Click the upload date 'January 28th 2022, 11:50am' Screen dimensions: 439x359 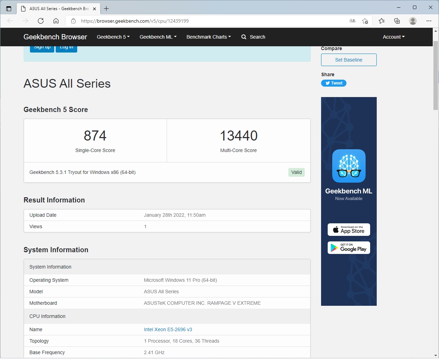tap(175, 215)
